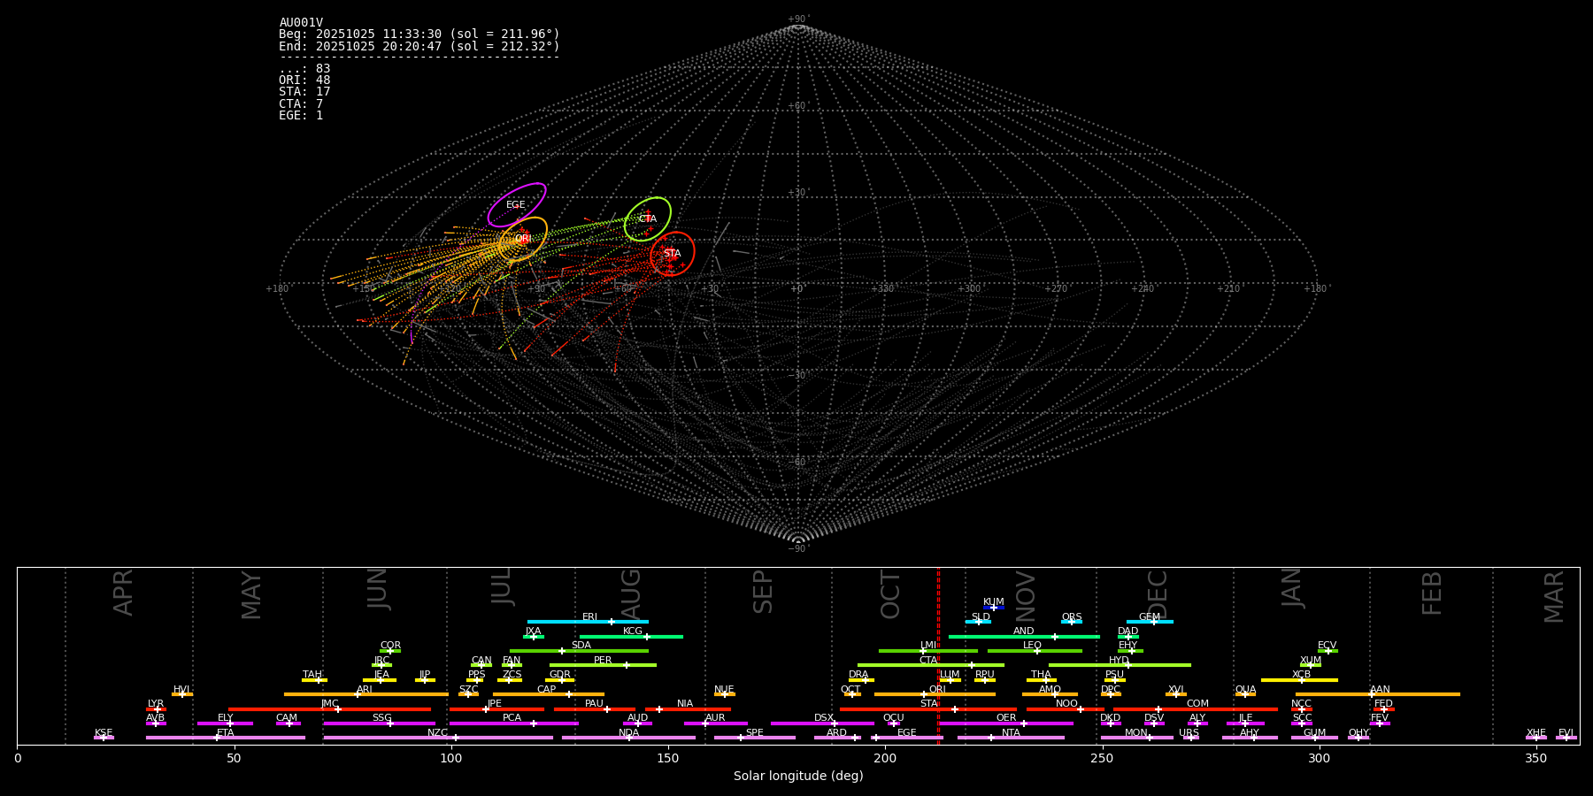This screenshot has height=796, width=1593.
Task: Click the APR month label in timeline
Action: [x=123, y=593]
